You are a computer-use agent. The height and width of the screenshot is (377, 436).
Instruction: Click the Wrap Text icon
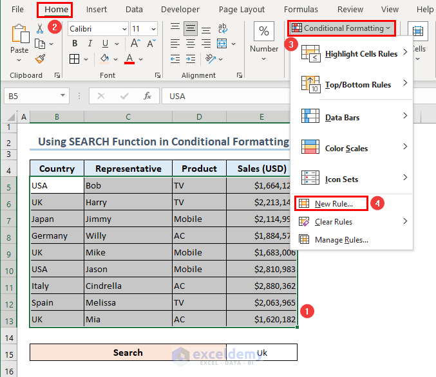tap(223, 29)
